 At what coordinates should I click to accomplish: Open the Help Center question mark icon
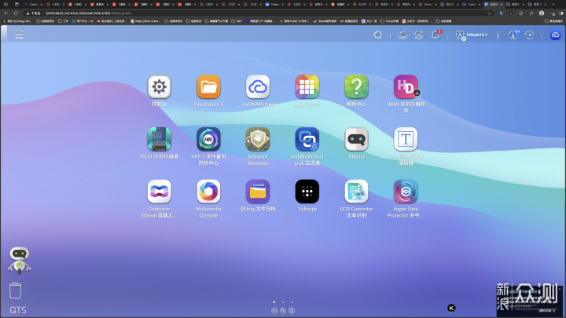(x=356, y=86)
